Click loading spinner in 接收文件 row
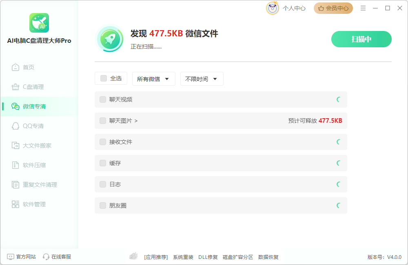The height and width of the screenshot is (265, 408). 338,142
